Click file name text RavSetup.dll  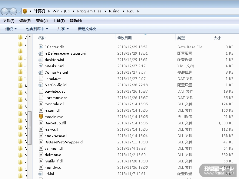coord(55,123)
